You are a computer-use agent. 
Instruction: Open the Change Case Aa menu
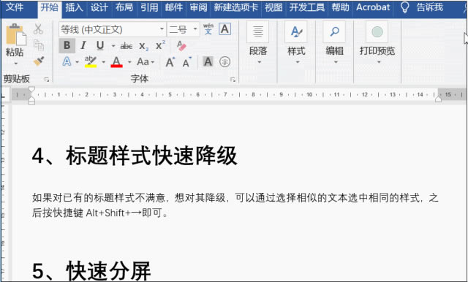click(x=146, y=61)
